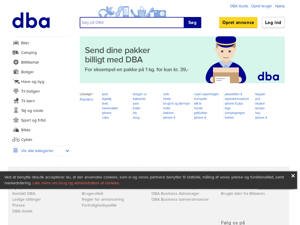Click the dress icon beside Tøj og mode

(x=16, y=110)
